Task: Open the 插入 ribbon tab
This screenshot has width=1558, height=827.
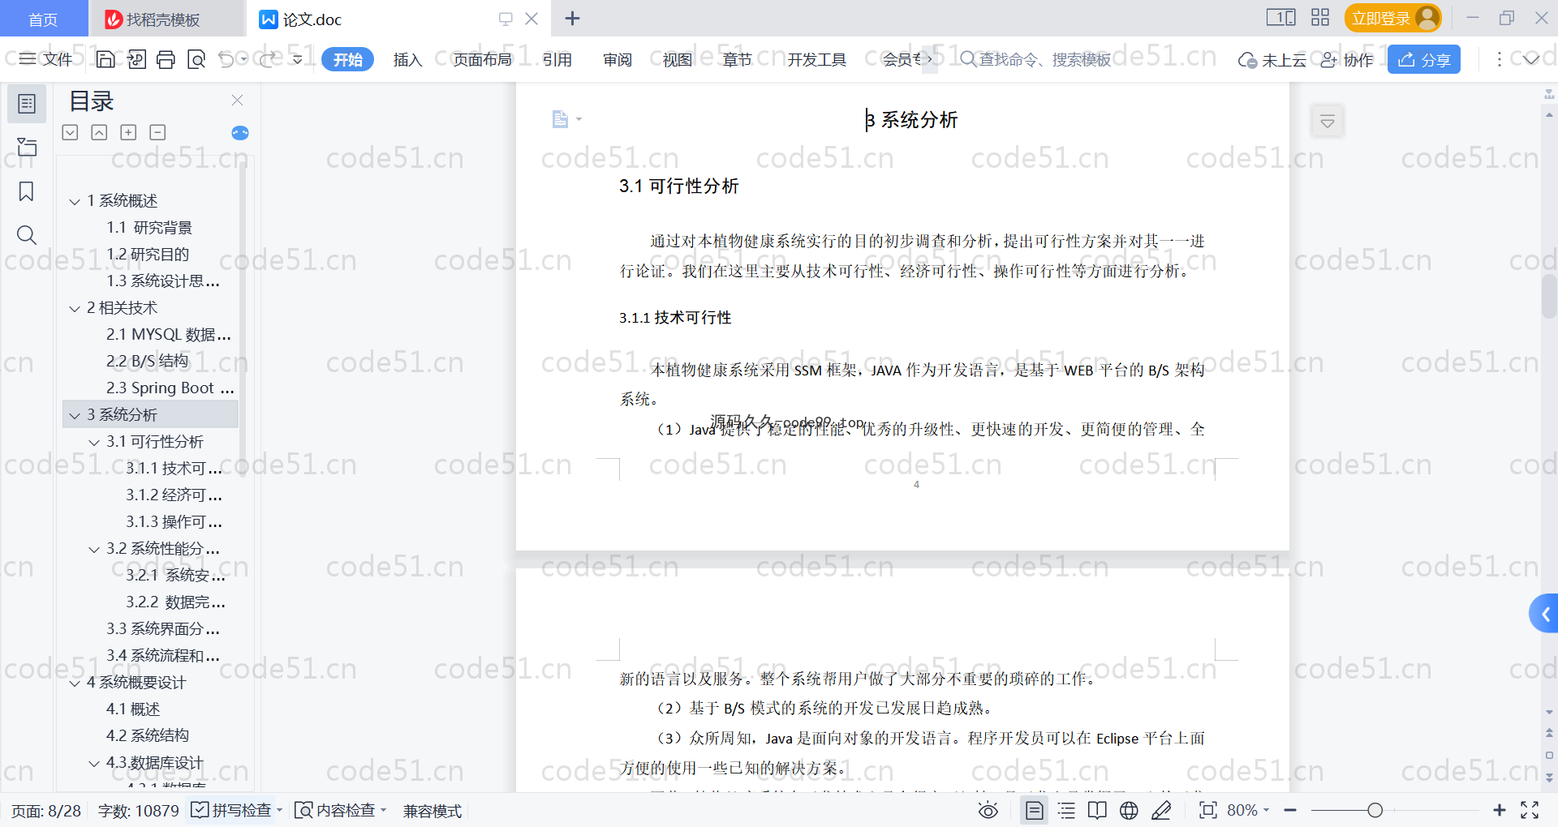Action: pyautogui.click(x=407, y=59)
